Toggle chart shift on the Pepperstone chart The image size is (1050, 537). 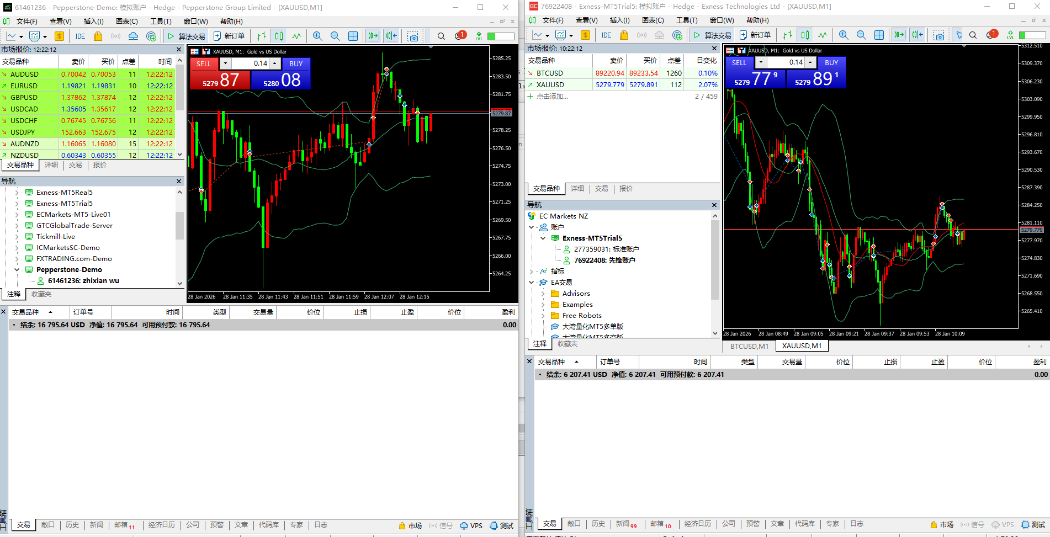pos(391,36)
